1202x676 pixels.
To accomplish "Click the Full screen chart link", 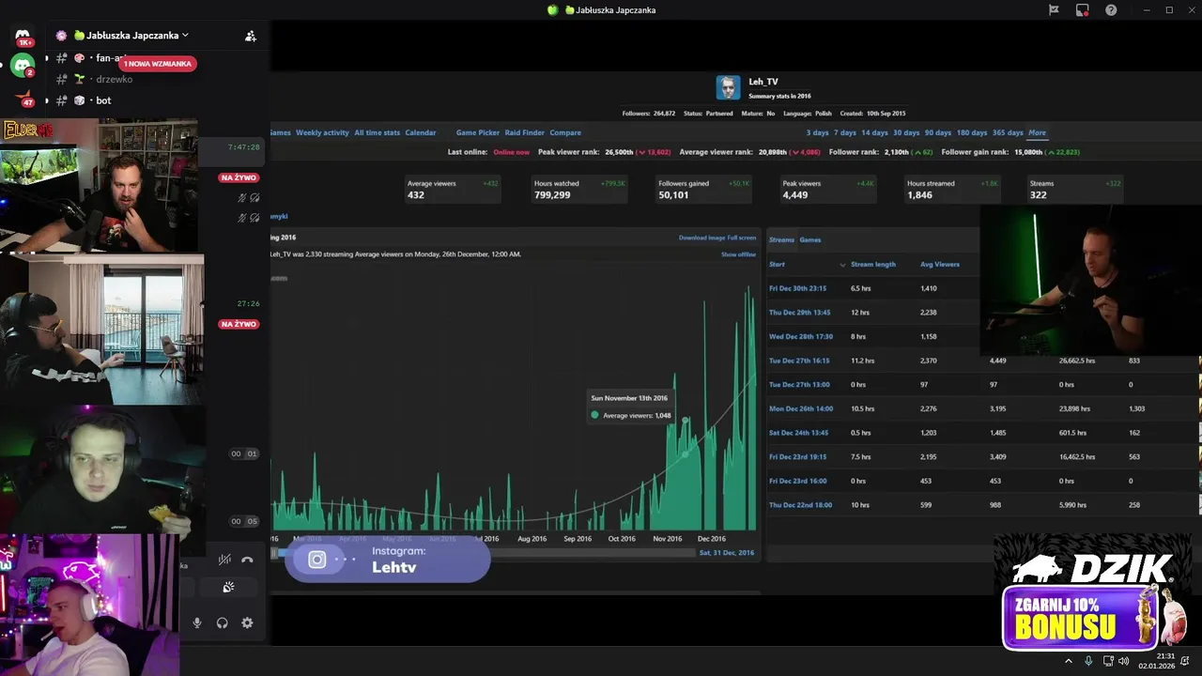I will pyautogui.click(x=742, y=238).
